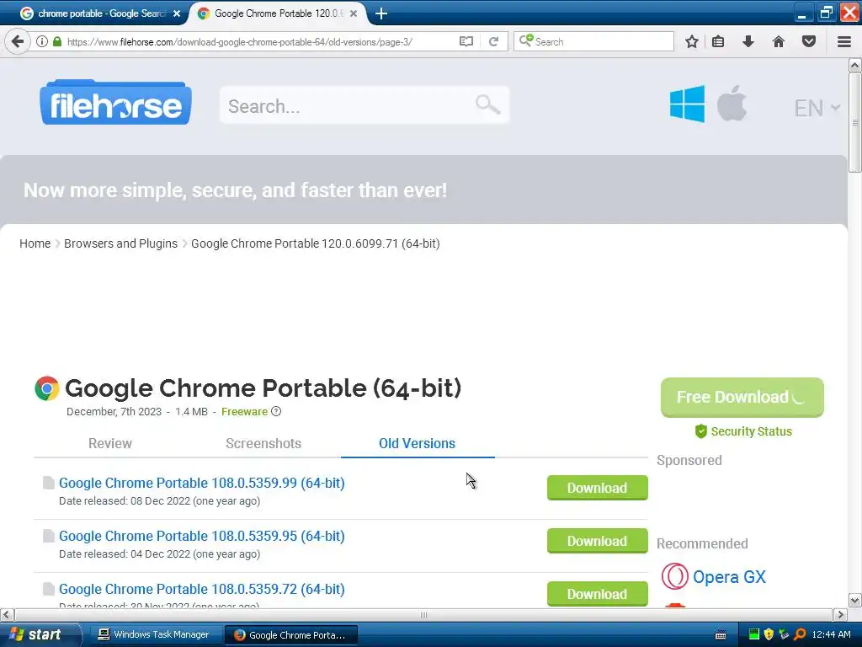
Task: Close the Google Chrome Portable 120.0 tab
Action: pyautogui.click(x=354, y=13)
